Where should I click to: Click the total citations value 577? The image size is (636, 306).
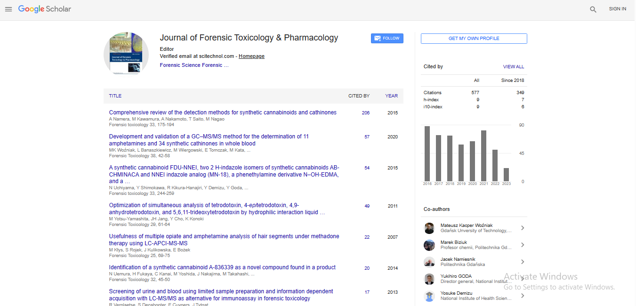475,93
